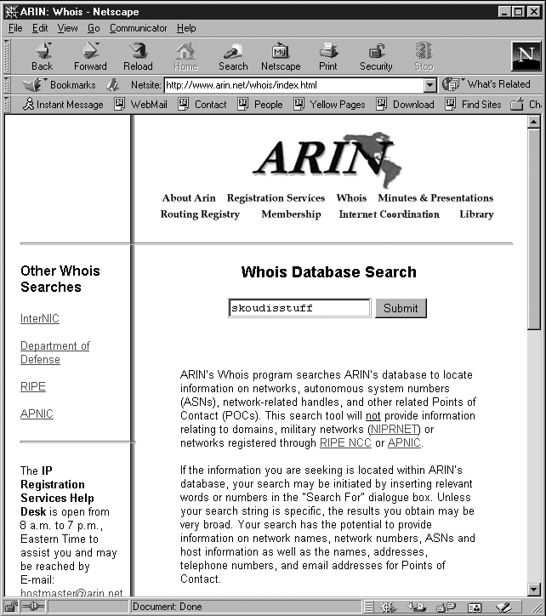The height and width of the screenshot is (616, 546).
Task: Open People personal toolbar shortcut
Action: click(260, 104)
